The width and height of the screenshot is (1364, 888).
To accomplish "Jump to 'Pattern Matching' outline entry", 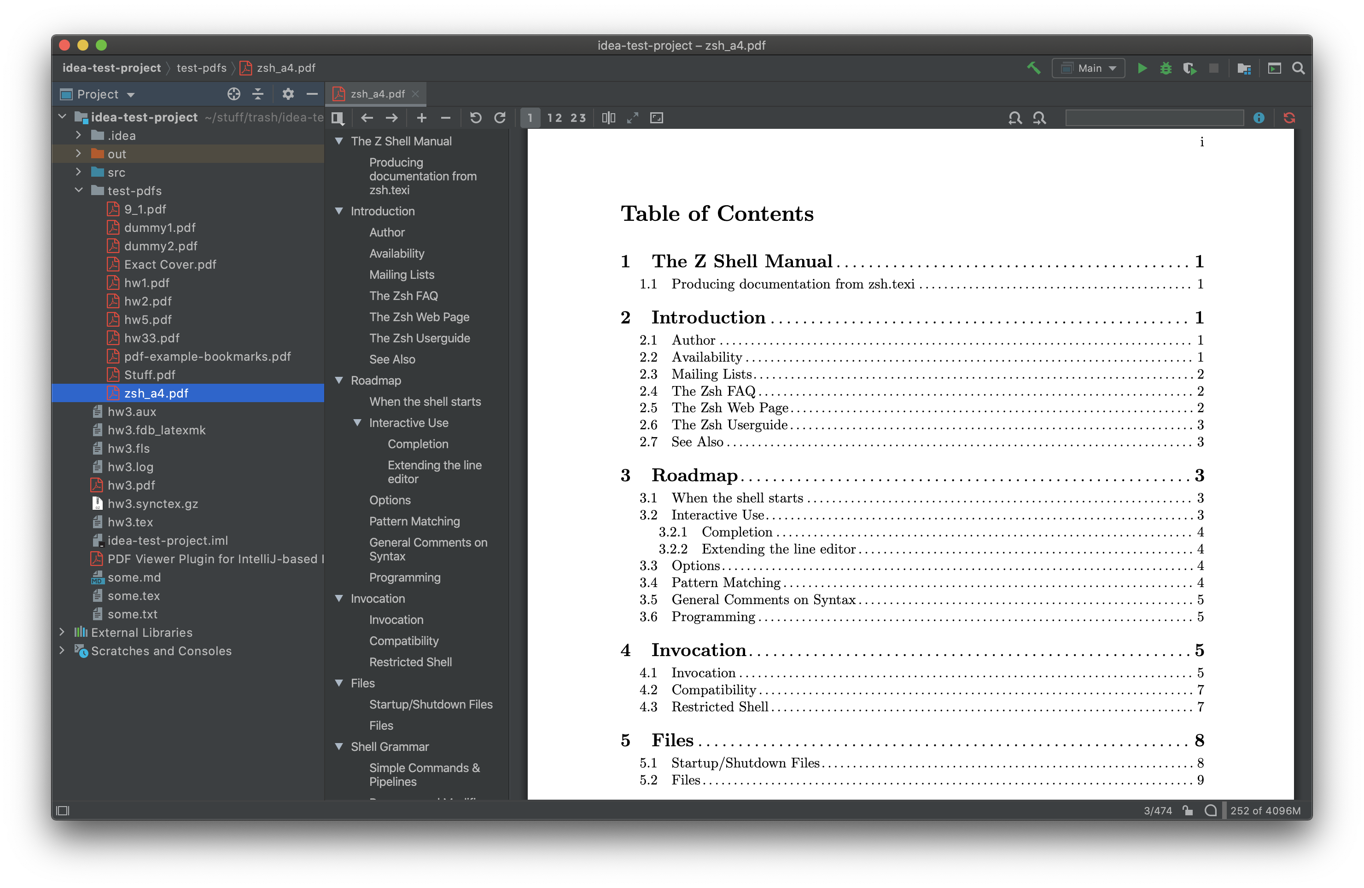I will (x=414, y=522).
